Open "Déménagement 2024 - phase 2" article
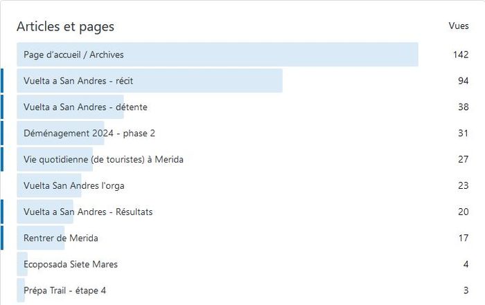Viewport: 485px width, 305px height. pos(89,133)
